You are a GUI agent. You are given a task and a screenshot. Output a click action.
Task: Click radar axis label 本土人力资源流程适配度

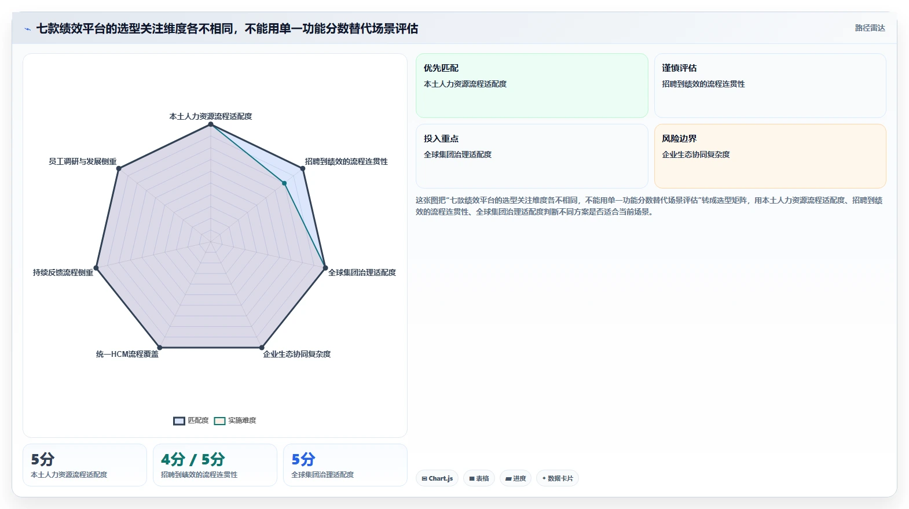[x=211, y=116]
